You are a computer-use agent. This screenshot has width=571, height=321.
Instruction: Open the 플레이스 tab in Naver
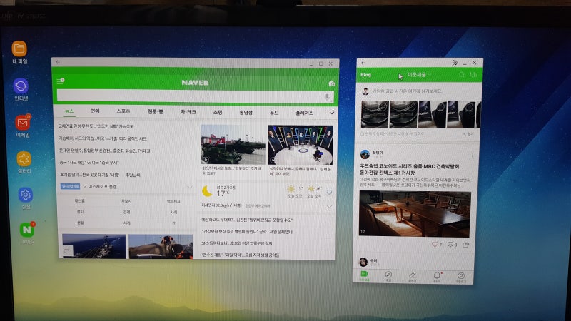click(305, 113)
